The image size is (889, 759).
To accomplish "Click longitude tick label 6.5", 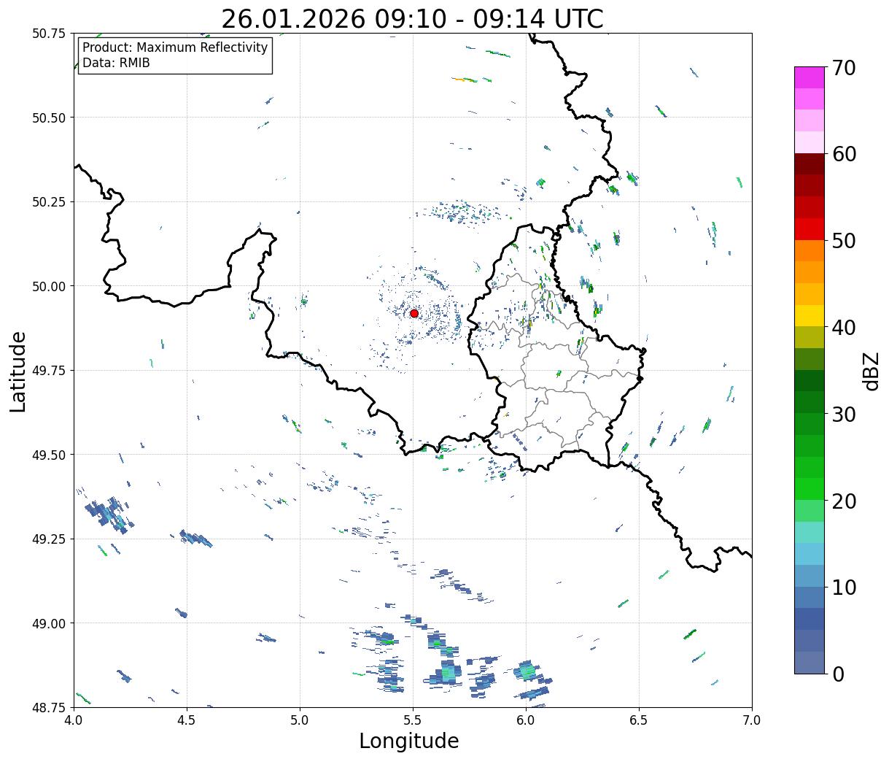I will pyautogui.click(x=639, y=720).
